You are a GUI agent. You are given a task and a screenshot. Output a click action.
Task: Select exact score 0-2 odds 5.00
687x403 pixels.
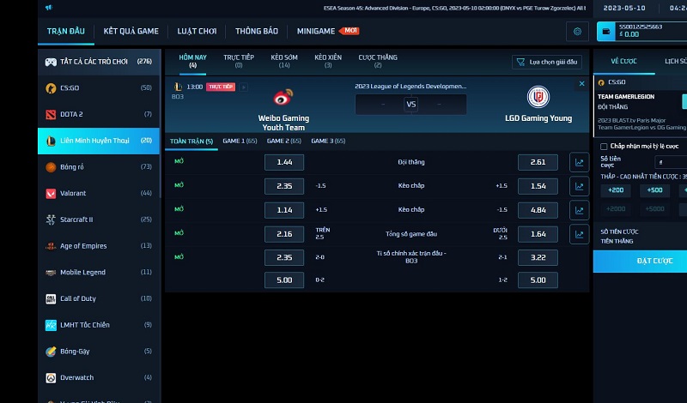pos(284,280)
